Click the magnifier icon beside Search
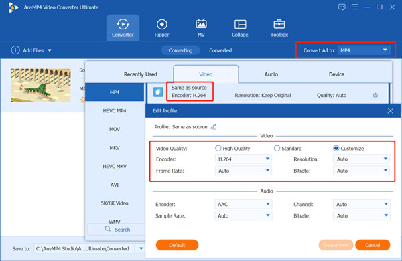 (108, 229)
